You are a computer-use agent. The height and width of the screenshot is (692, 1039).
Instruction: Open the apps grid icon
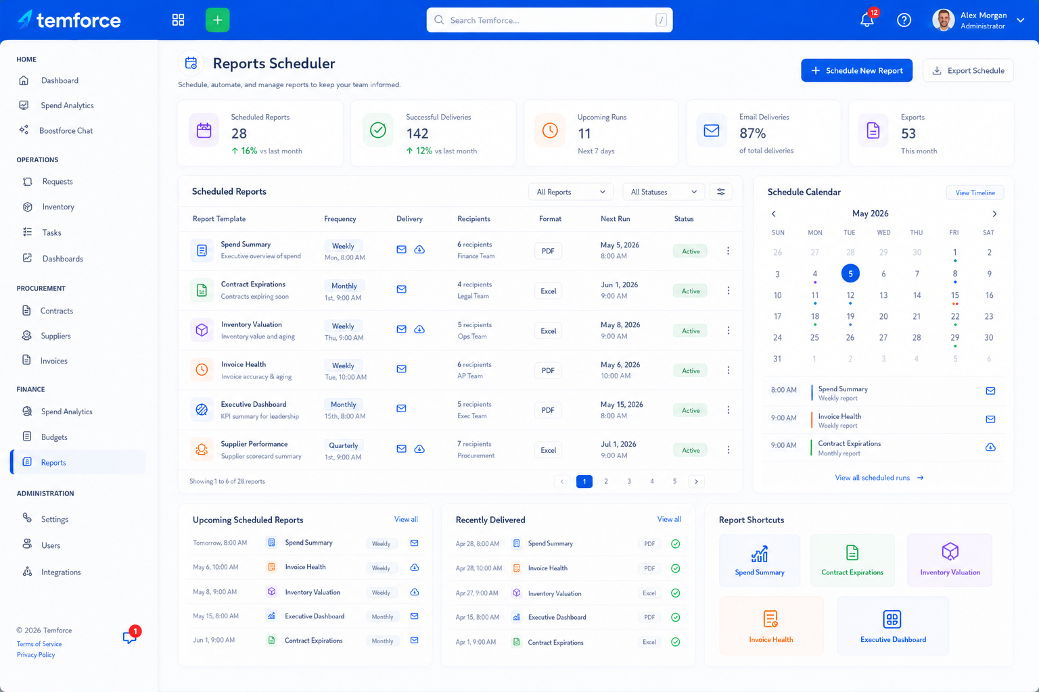pyautogui.click(x=178, y=20)
